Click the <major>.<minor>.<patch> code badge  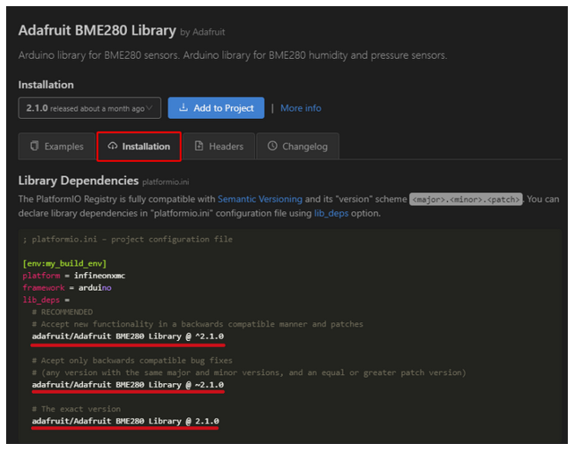click(x=466, y=199)
